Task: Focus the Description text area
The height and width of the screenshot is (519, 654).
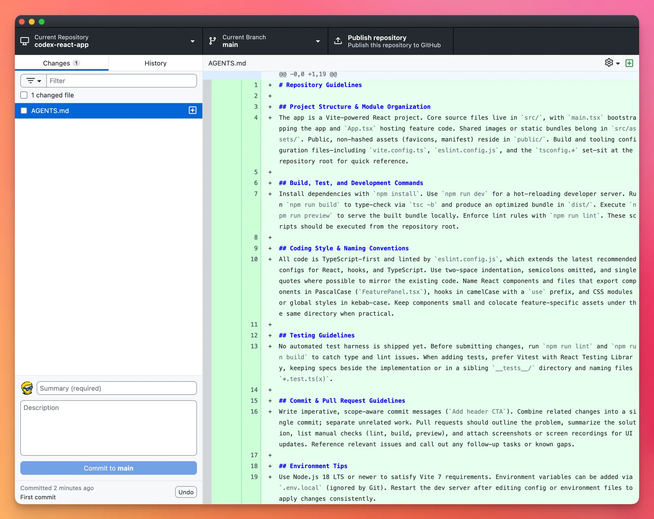Action: pos(109,428)
